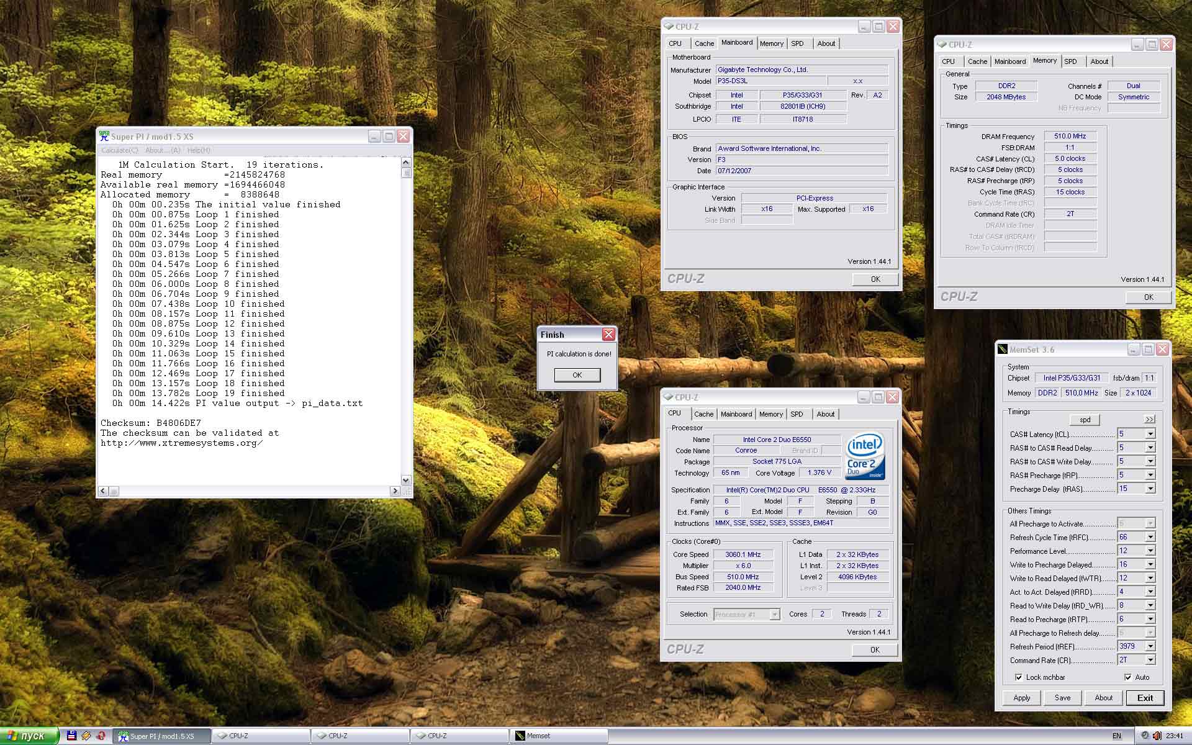
Task: Click the gray round system tray icon
Action: point(1145,736)
